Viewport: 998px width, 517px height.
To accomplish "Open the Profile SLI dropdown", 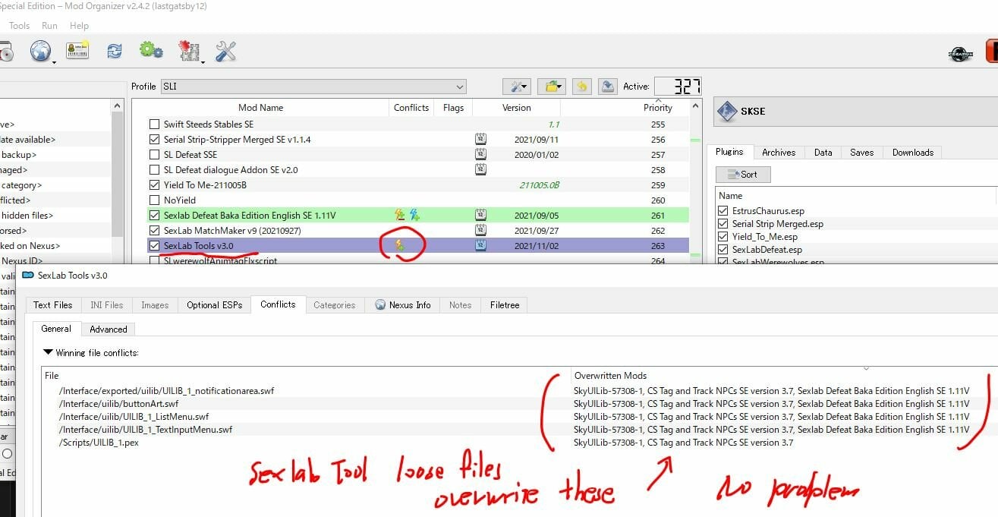I will (313, 87).
